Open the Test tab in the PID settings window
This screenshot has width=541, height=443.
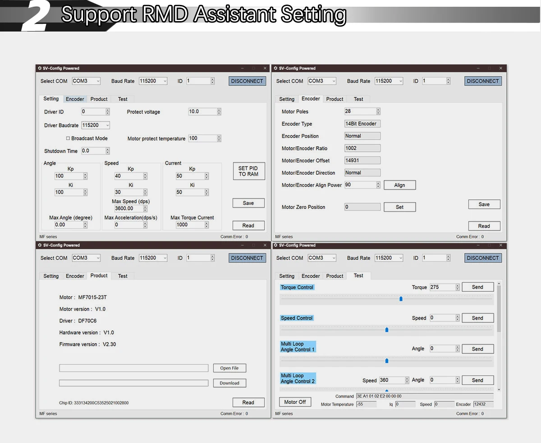123,99
